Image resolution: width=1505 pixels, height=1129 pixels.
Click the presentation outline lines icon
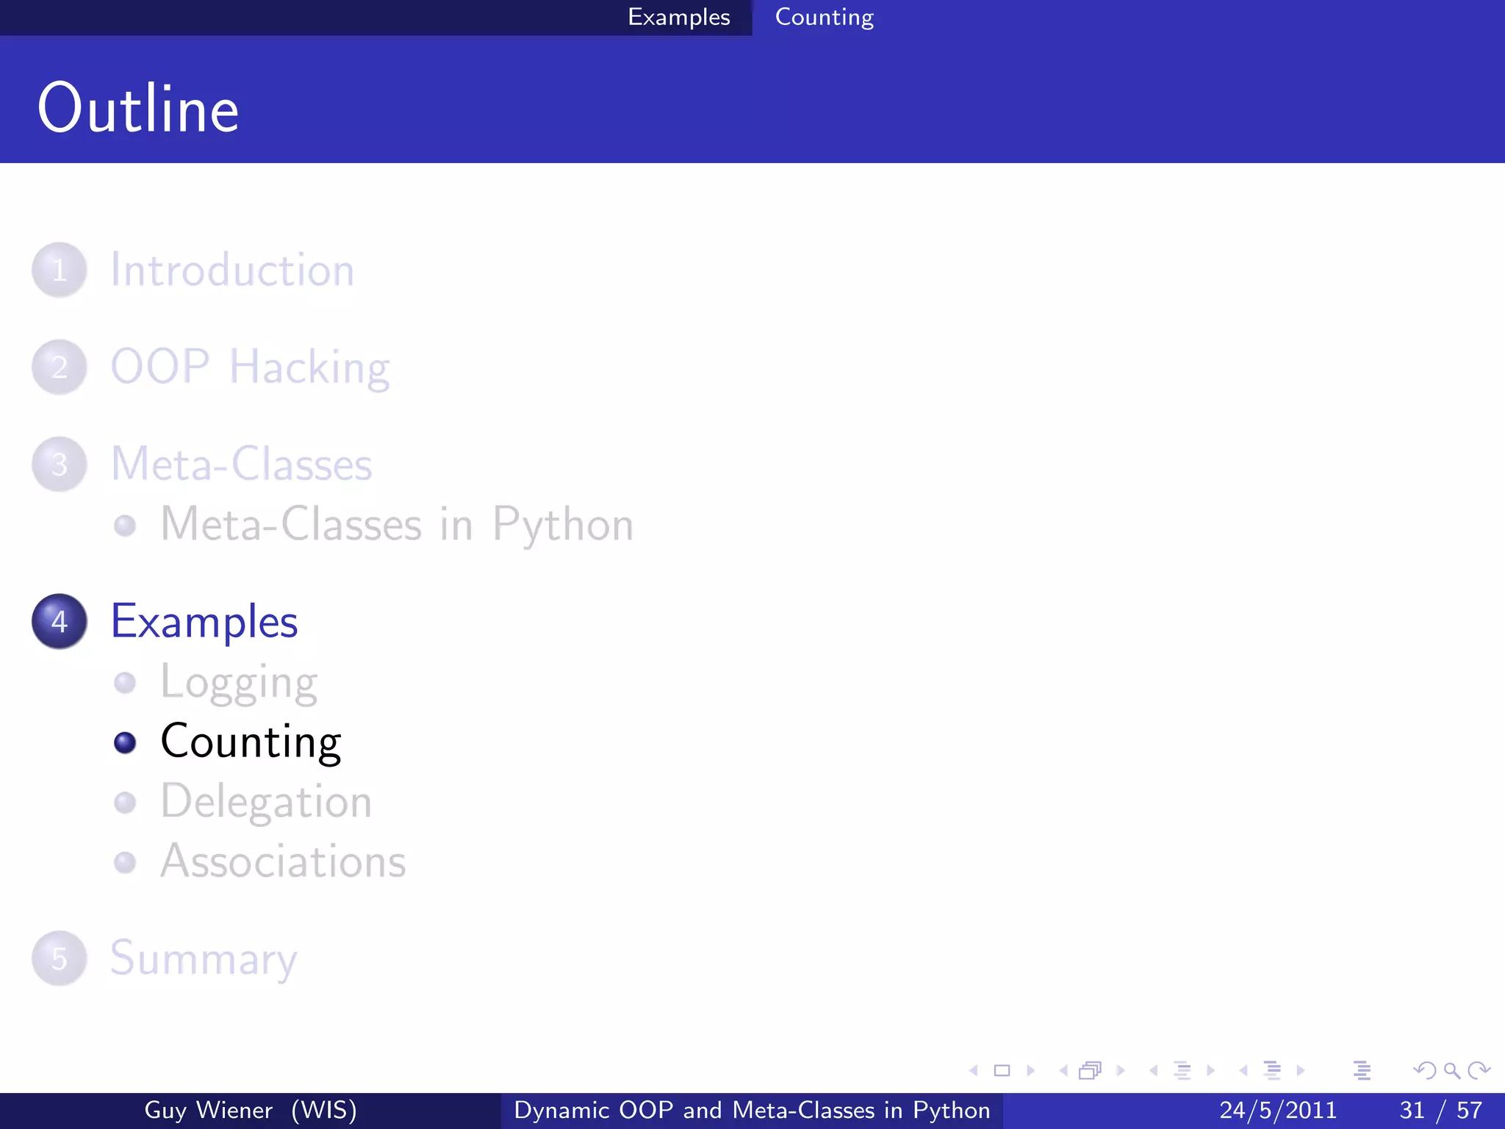pyautogui.click(x=1362, y=1071)
